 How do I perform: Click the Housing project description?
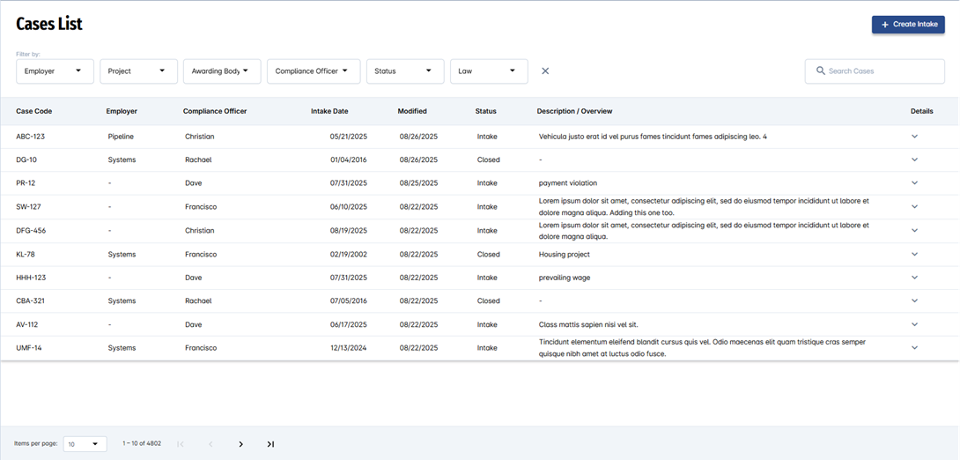coord(565,254)
